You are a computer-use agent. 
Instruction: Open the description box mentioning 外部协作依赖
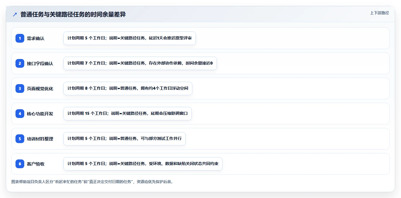pyautogui.click(x=140, y=63)
